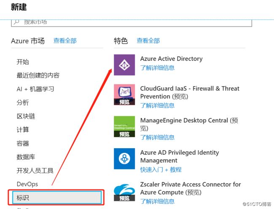Open the Azure AD Privileged Identity Management title
Viewport: 274px width, 209px height.
coord(180,156)
